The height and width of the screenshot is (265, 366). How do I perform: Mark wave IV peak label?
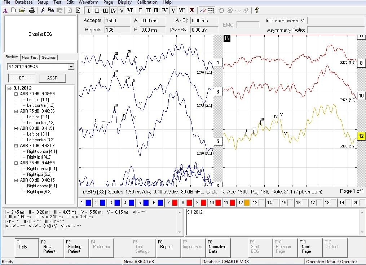pos(114,10)
